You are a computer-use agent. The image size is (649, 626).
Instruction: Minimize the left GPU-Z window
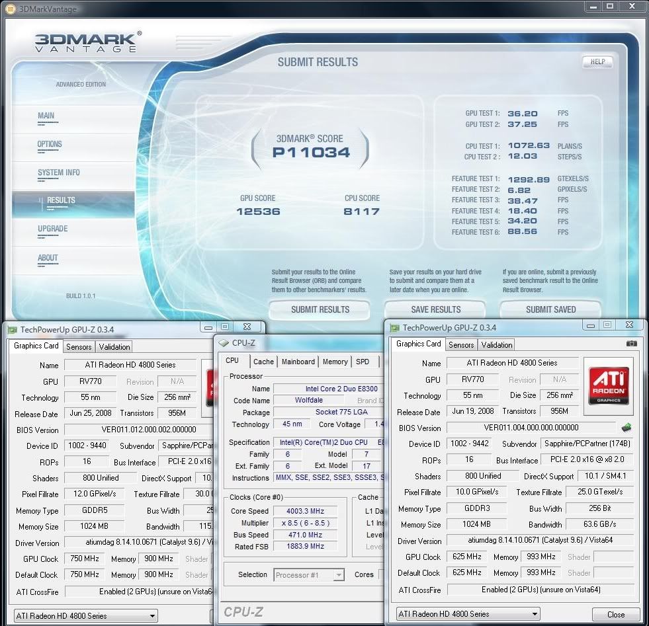[208, 327]
